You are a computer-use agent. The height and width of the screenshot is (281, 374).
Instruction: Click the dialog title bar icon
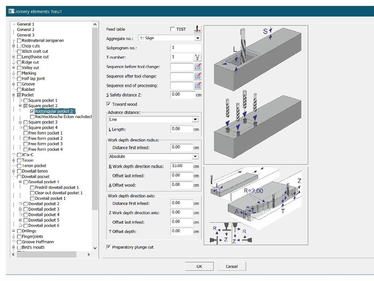pyautogui.click(x=11, y=11)
